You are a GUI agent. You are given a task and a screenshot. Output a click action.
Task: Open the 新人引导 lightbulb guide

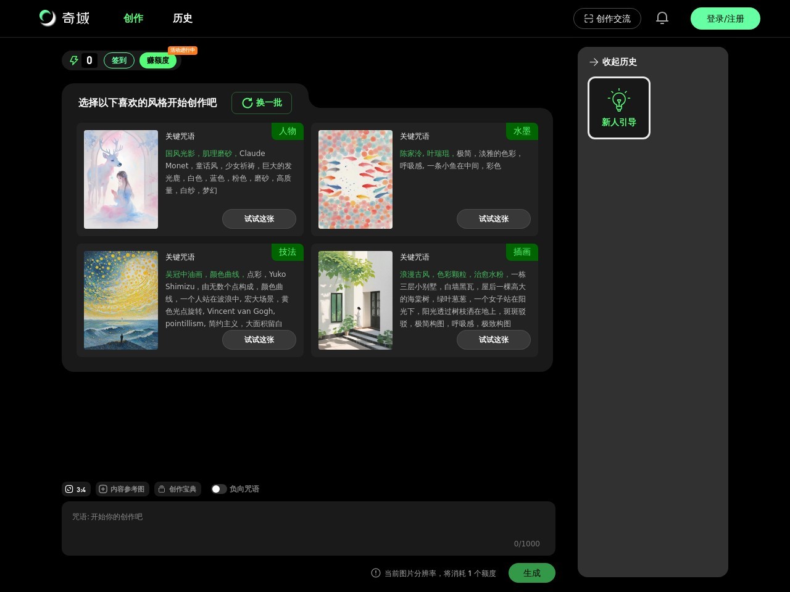(x=618, y=108)
